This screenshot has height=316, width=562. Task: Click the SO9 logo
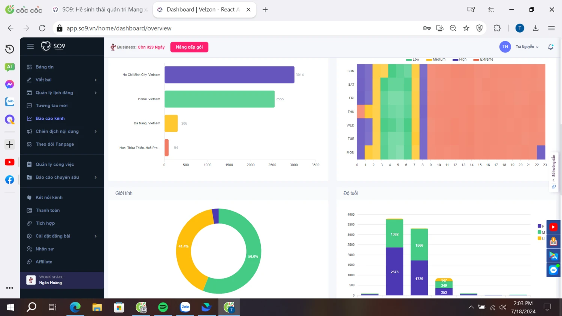[53, 46]
